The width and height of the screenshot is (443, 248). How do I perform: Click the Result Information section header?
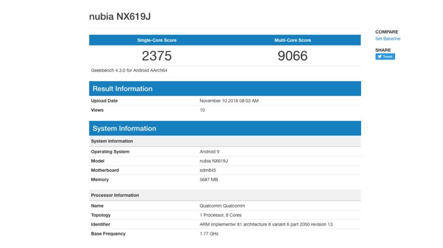[122, 89]
